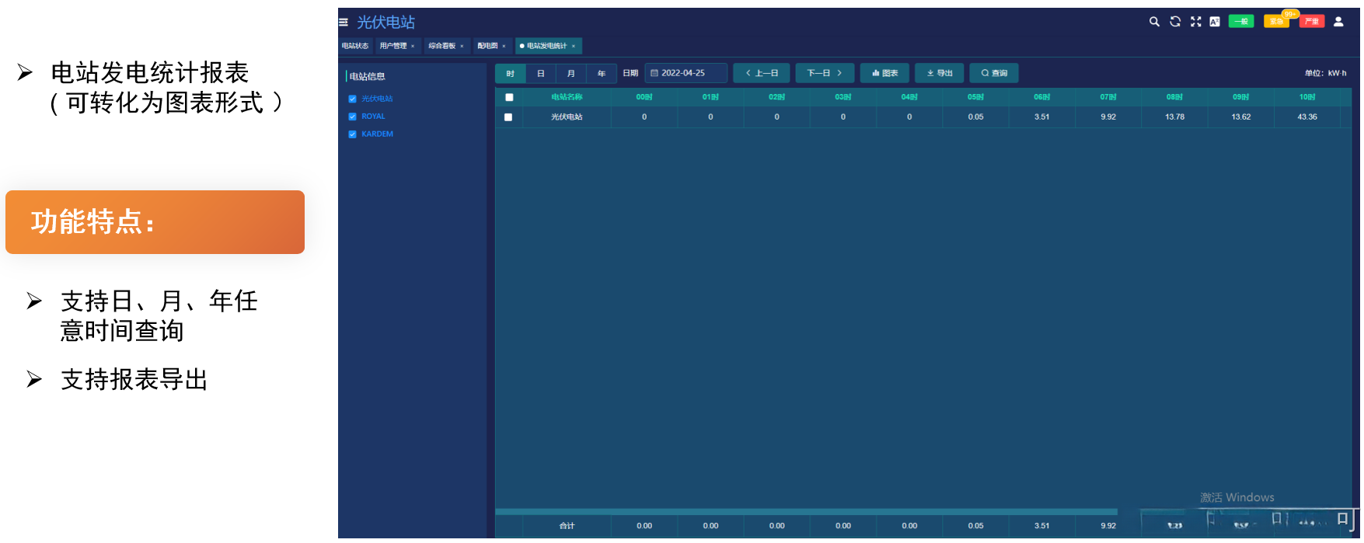Tick the checkbox in the 光伏电站 table row
This screenshot has width=1364, height=543.
(508, 117)
